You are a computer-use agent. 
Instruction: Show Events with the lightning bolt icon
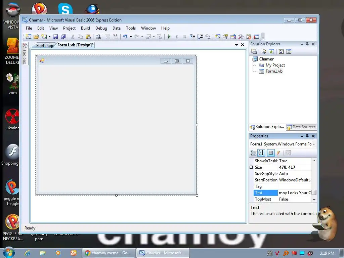tap(278, 153)
